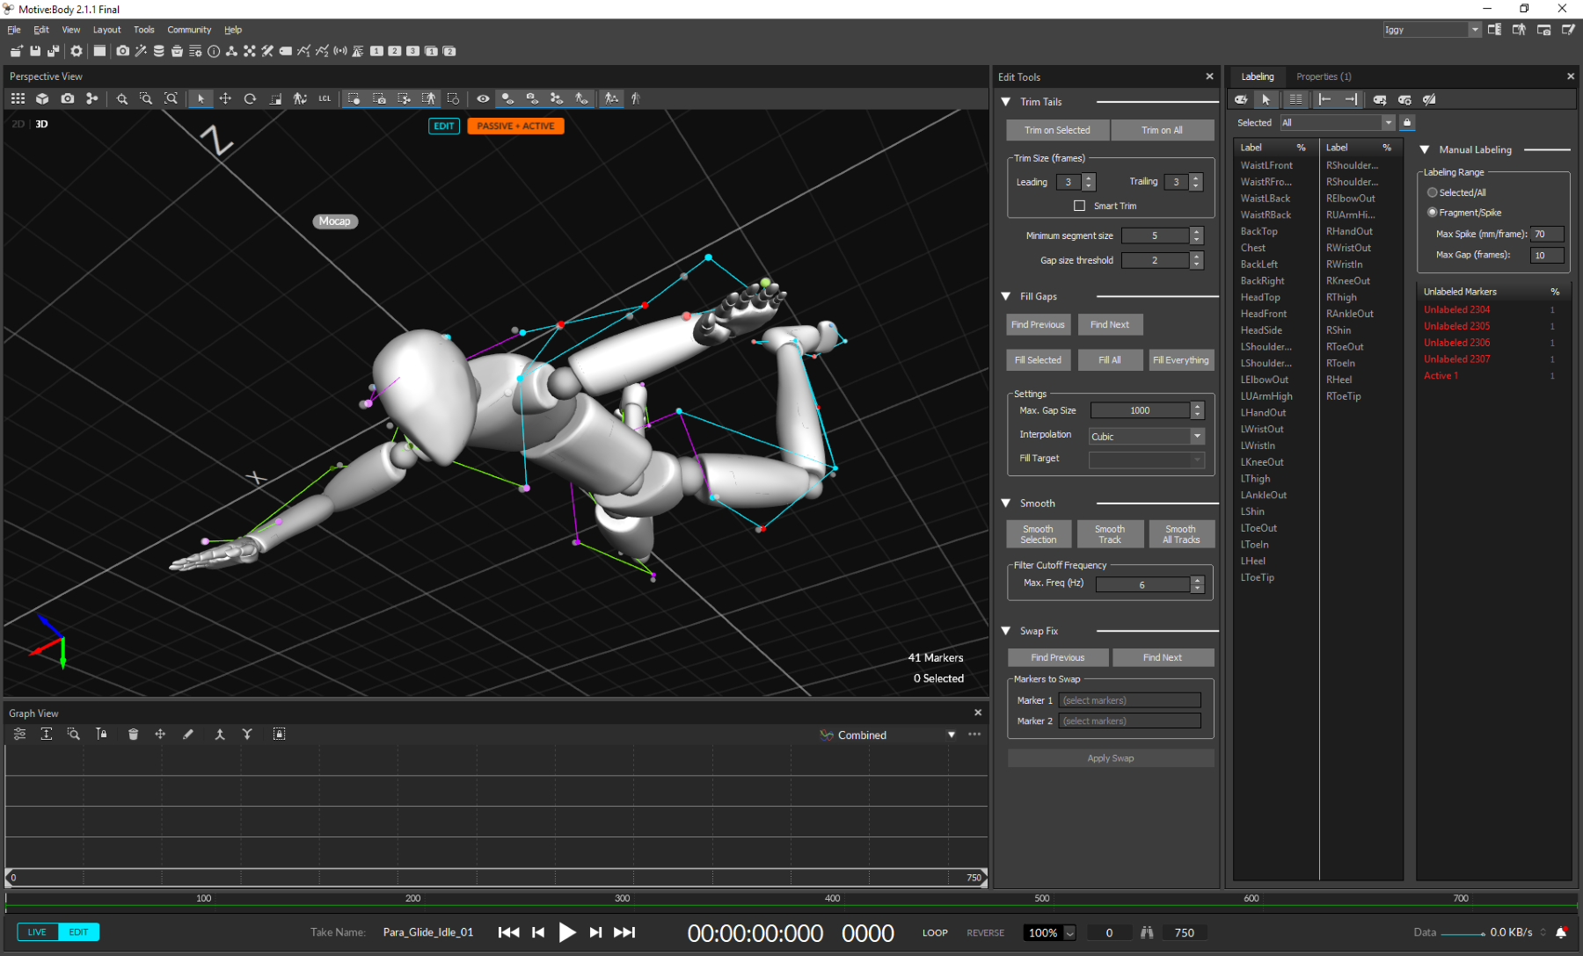Click the delete (trash) icon in Graph View
1583x956 pixels.
[x=133, y=735]
